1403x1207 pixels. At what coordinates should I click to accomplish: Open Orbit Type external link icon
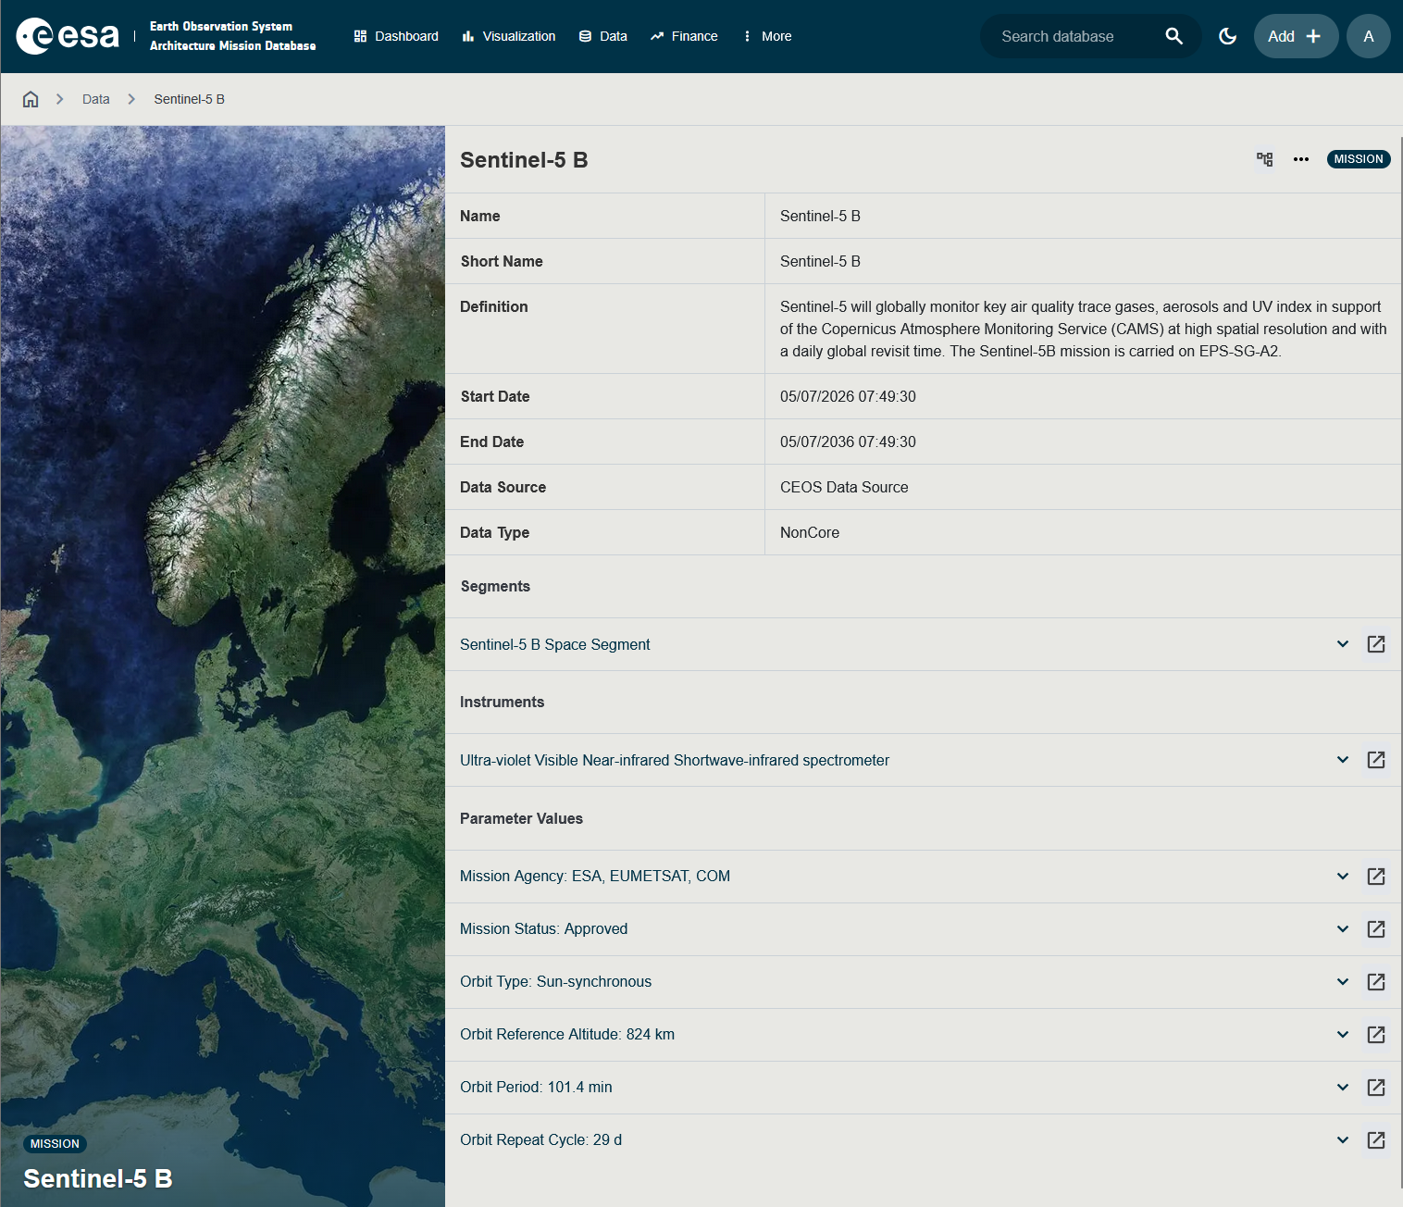click(1376, 982)
